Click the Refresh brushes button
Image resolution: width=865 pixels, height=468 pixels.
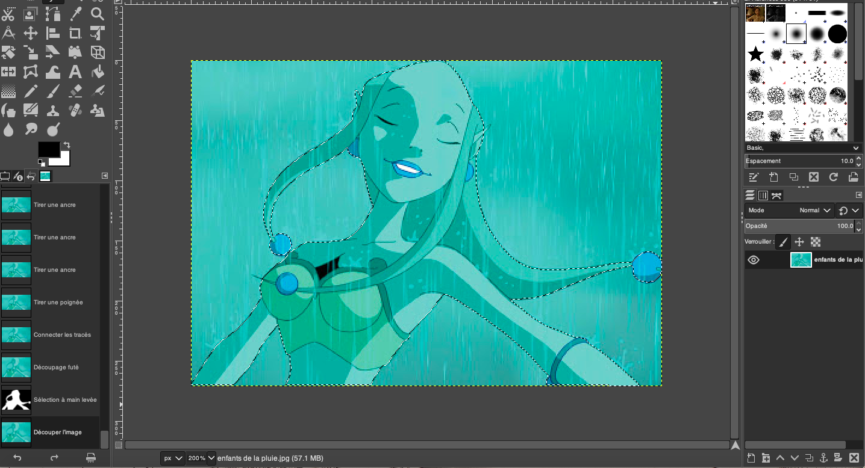(833, 177)
